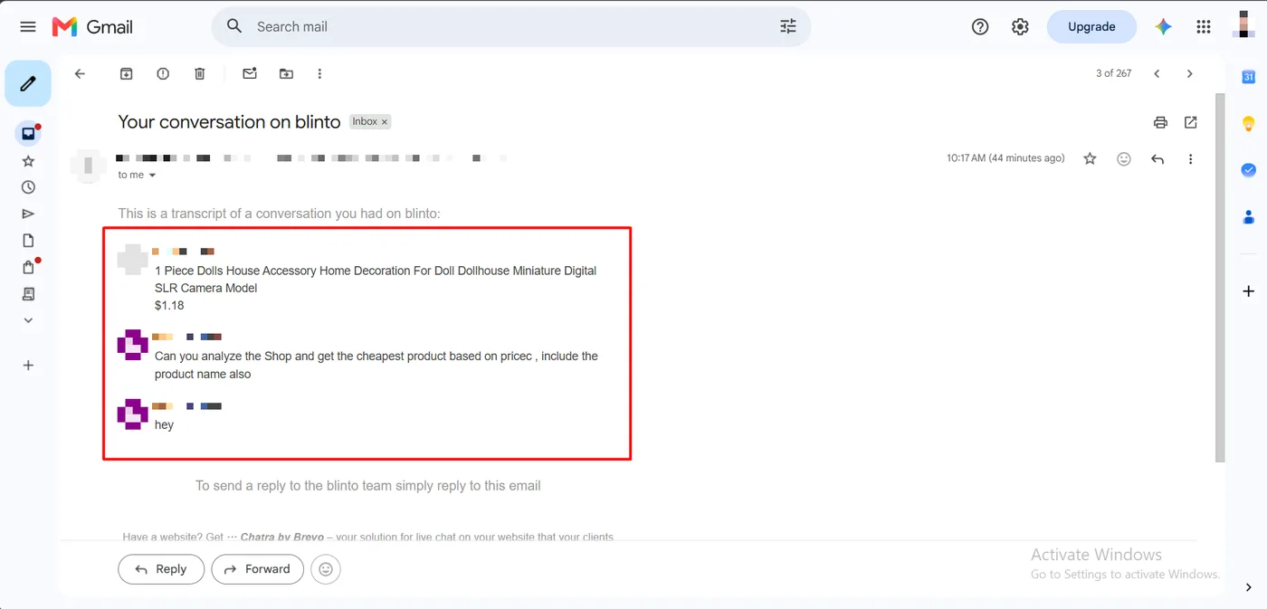Image resolution: width=1267 pixels, height=609 pixels.
Task: Go to the newer conversation arrow
Action: click(1157, 74)
